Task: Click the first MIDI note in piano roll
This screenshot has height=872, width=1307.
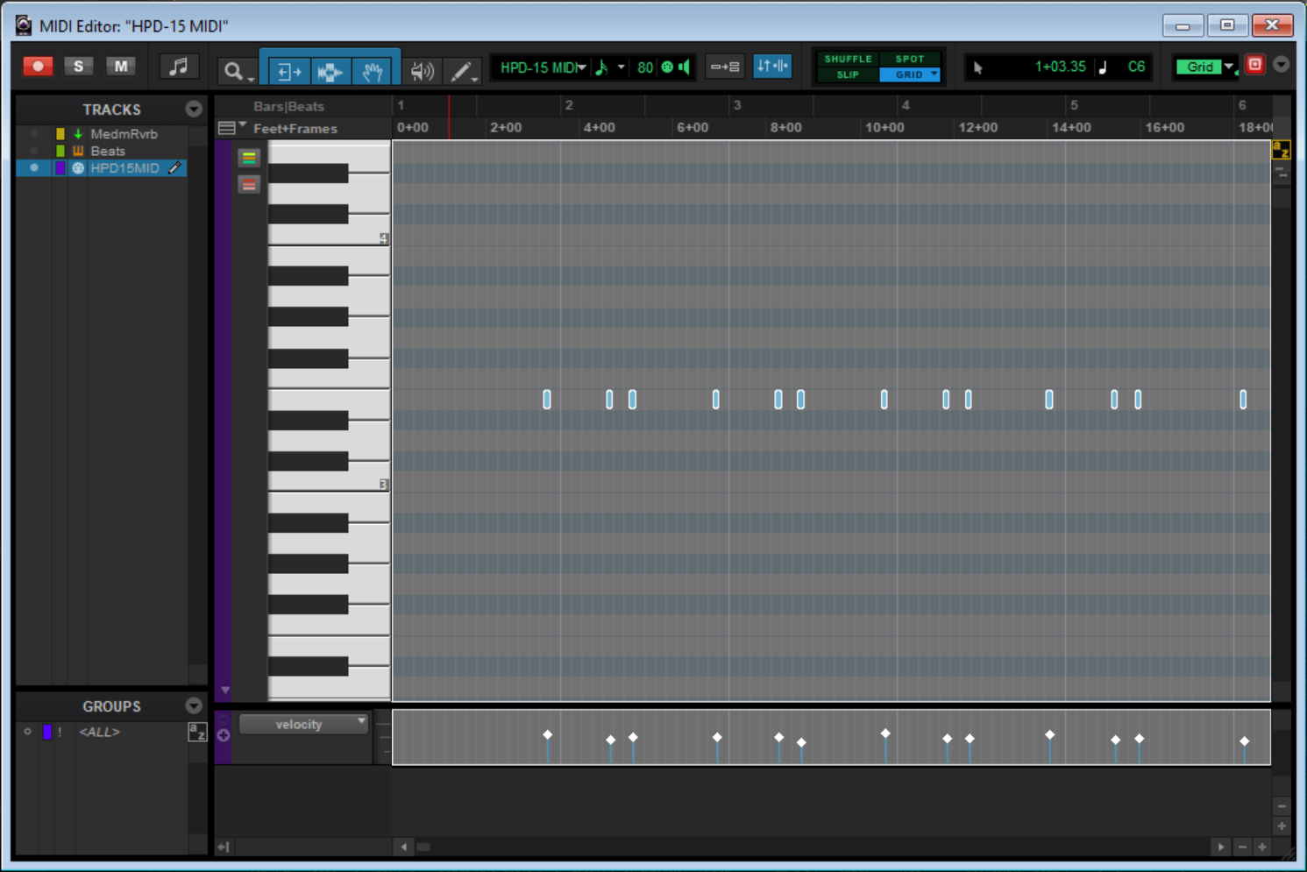Action: click(547, 400)
